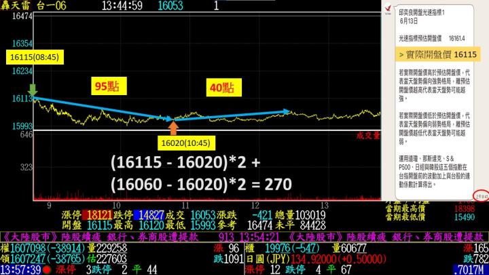
Task: Select the yellow 16115(08:45) price tag
Action: (31, 56)
